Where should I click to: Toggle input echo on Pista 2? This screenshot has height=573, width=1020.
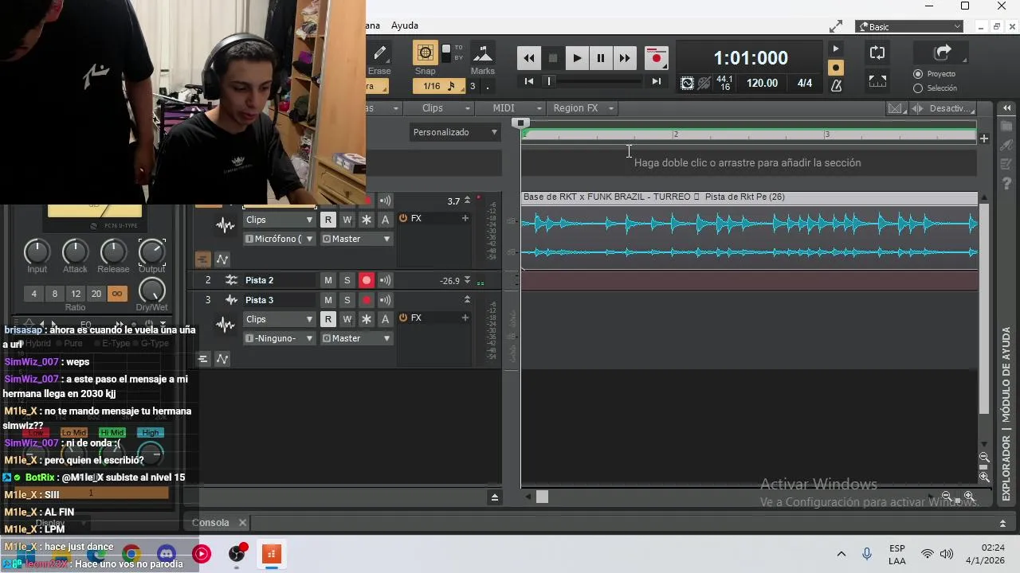(x=385, y=280)
